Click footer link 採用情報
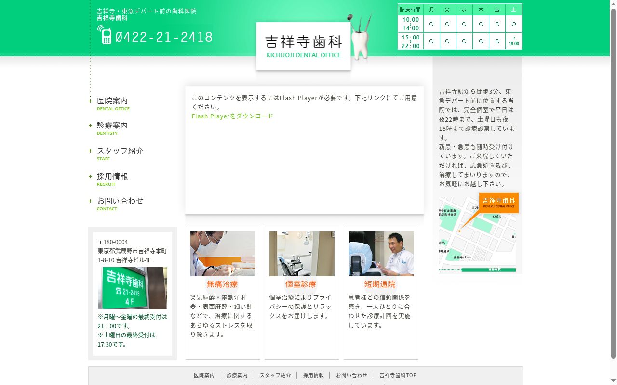Screen dimensions: 617x385 (x=313, y=375)
